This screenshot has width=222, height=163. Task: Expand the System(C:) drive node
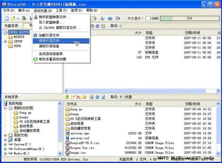point(5,144)
